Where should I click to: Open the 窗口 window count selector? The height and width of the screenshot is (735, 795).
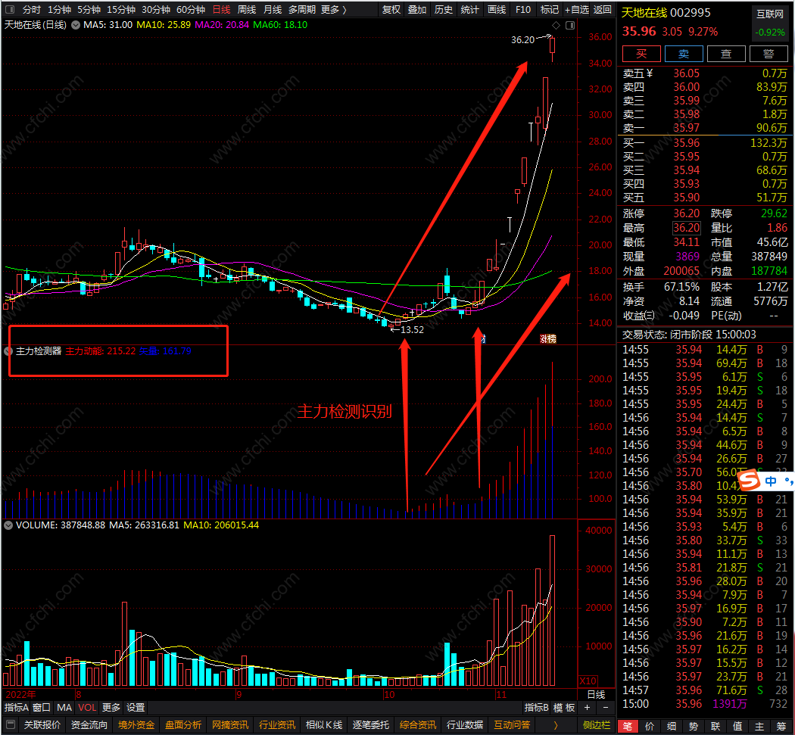(42, 708)
